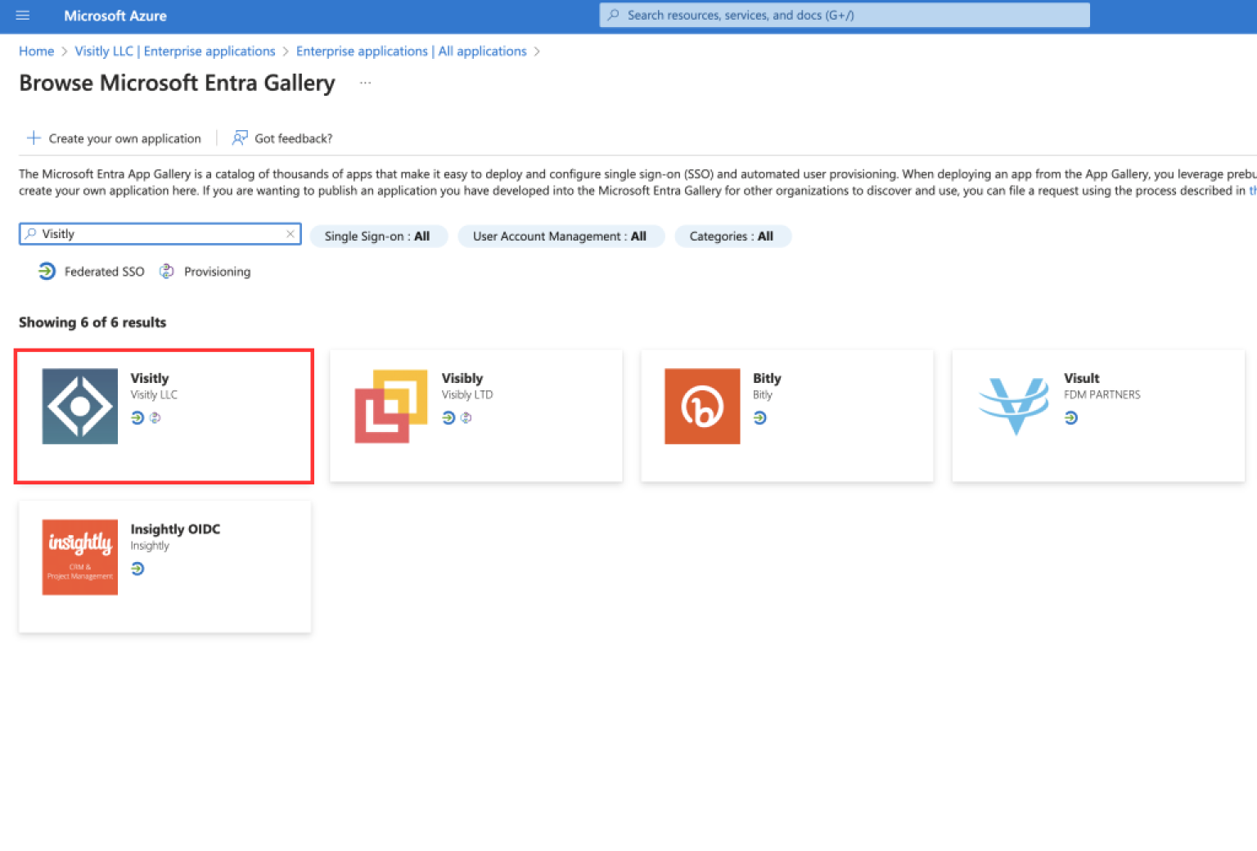This screenshot has height=851, width=1257.
Task: Click the magnifier icon in gallery search
Action: point(31,234)
